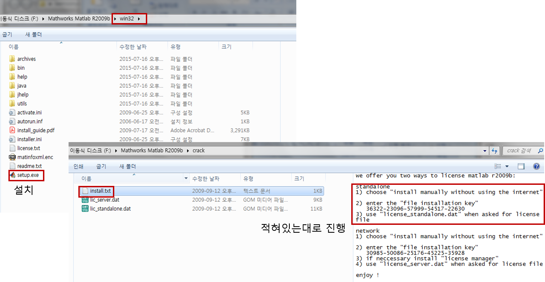The width and height of the screenshot is (545, 282).
Task: Click the install.txt file icon
Action: click(85, 191)
